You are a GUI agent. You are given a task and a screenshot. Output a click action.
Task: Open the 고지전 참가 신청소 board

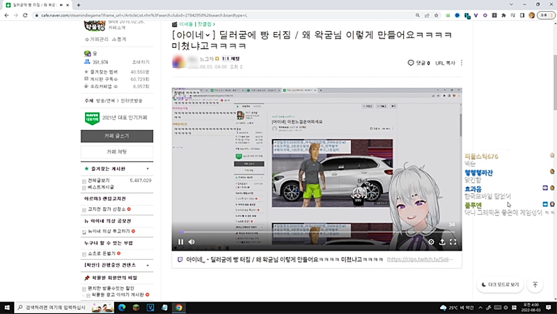[107, 209]
